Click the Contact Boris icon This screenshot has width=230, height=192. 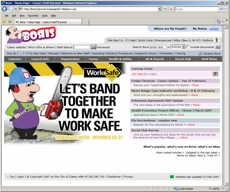click(x=200, y=53)
